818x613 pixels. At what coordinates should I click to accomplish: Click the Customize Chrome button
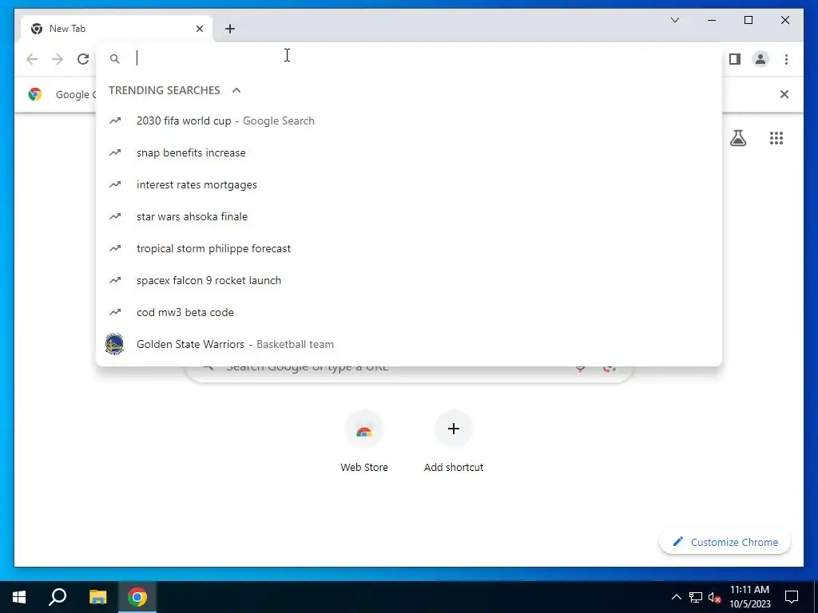pos(725,542)
